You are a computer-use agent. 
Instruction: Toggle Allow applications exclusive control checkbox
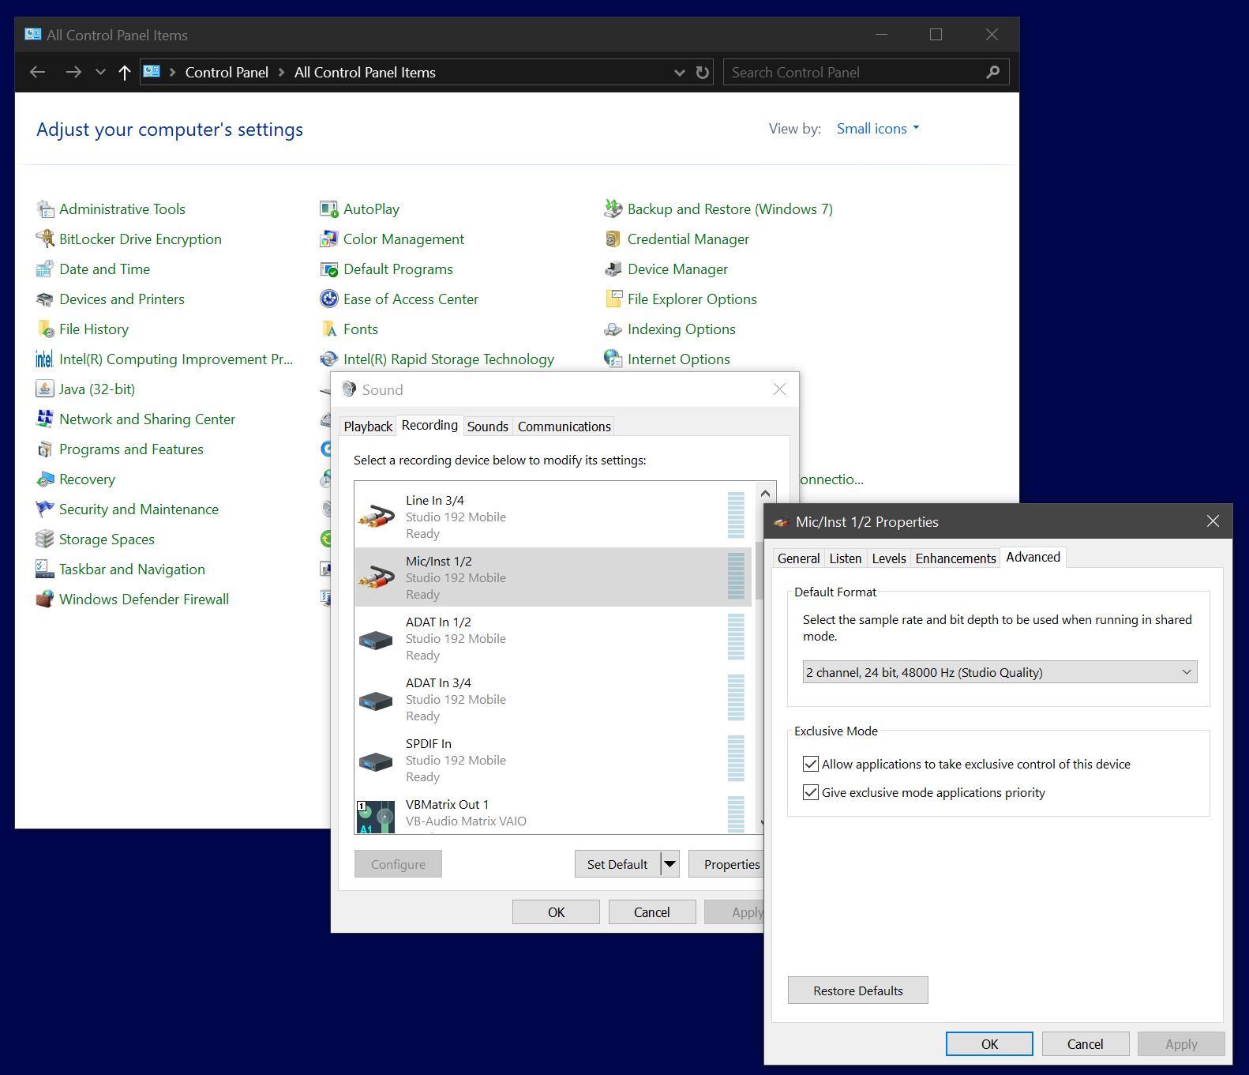810,764
